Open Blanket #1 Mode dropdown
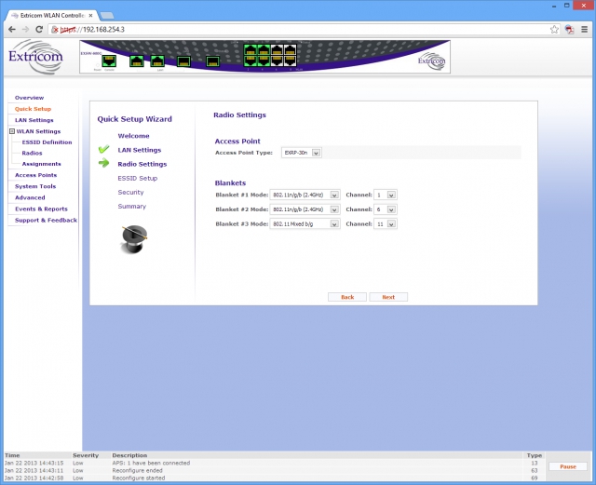 click(305, 195)
